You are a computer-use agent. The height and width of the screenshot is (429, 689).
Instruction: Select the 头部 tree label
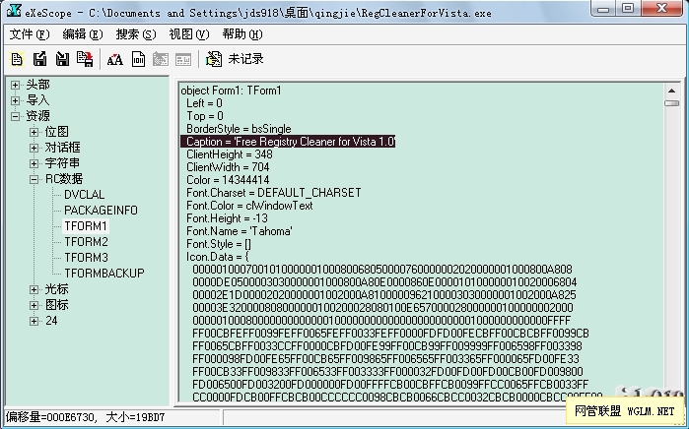[x=37, y=85]
